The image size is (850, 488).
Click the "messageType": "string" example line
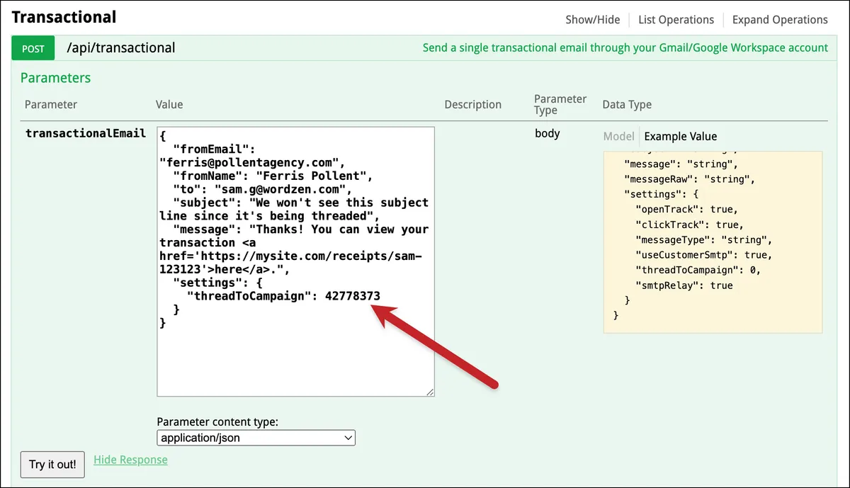click(704, 240)
